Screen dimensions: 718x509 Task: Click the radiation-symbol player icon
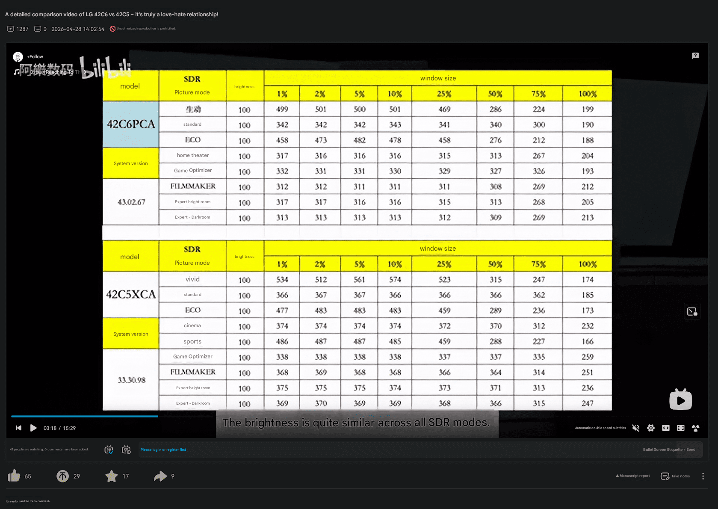pos(696,428)
